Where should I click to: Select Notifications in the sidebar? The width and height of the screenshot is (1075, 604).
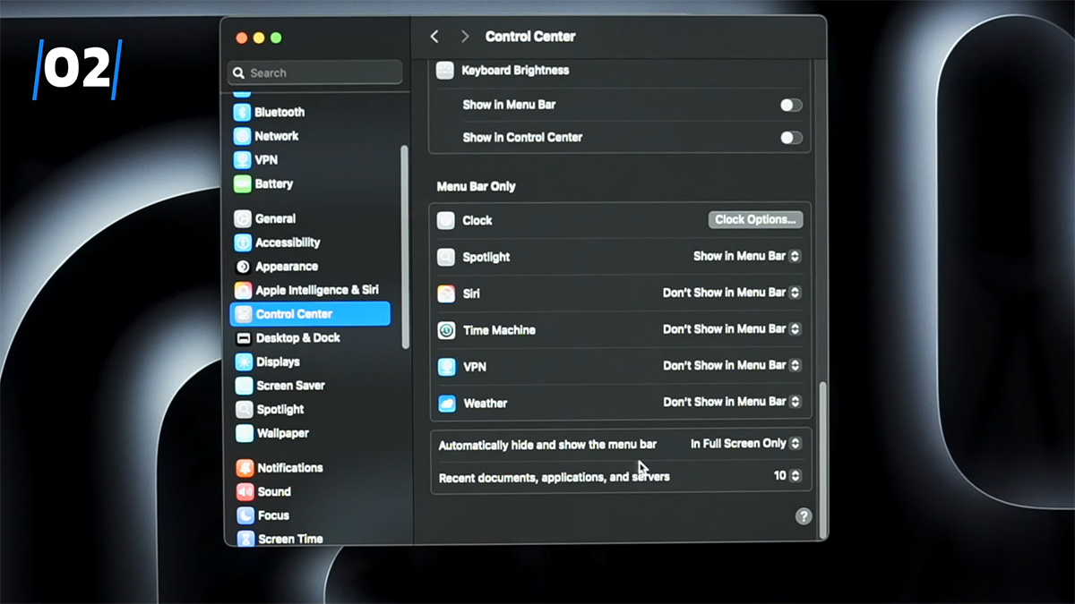(x=290, y=468)
